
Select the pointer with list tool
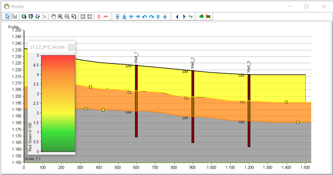[15, 17]
